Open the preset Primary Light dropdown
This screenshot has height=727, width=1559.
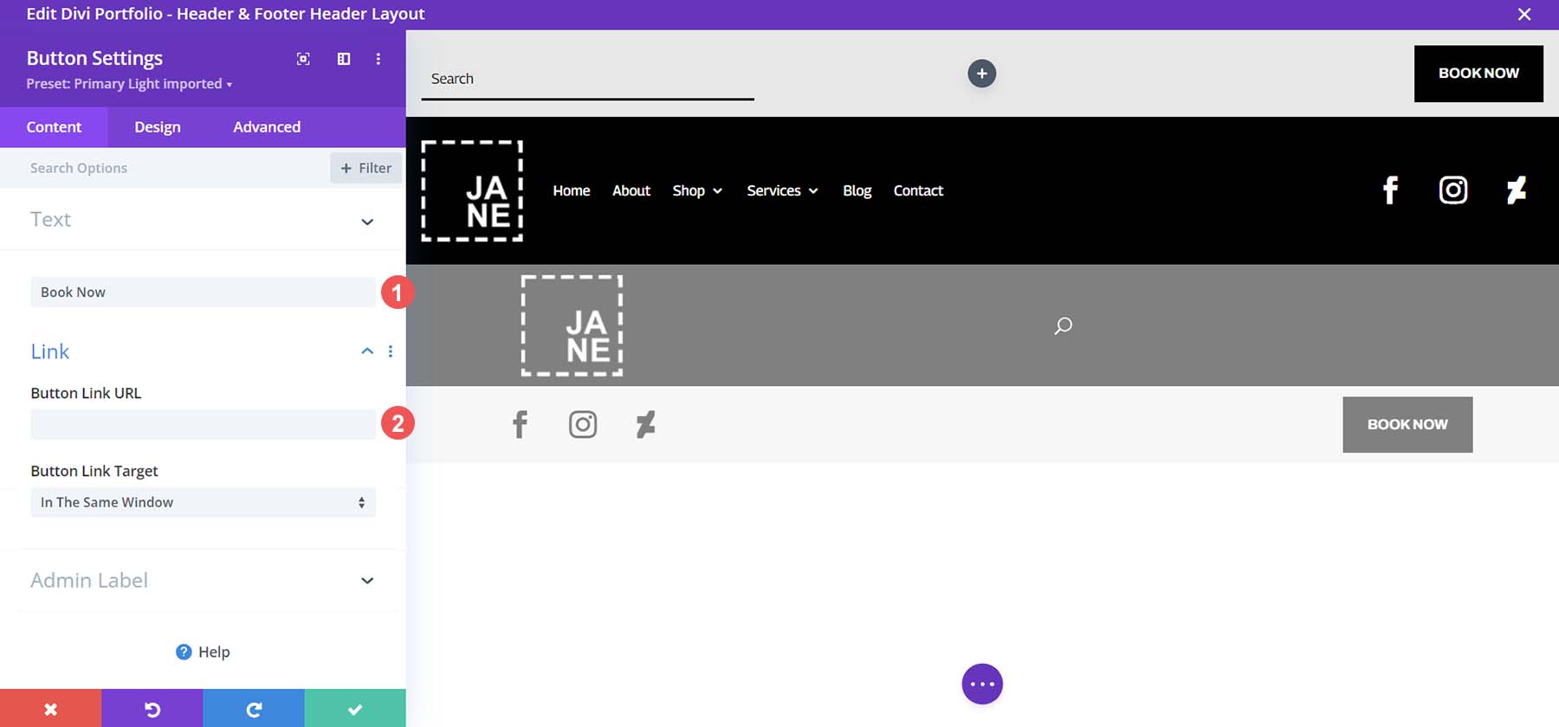click(129, 84)
